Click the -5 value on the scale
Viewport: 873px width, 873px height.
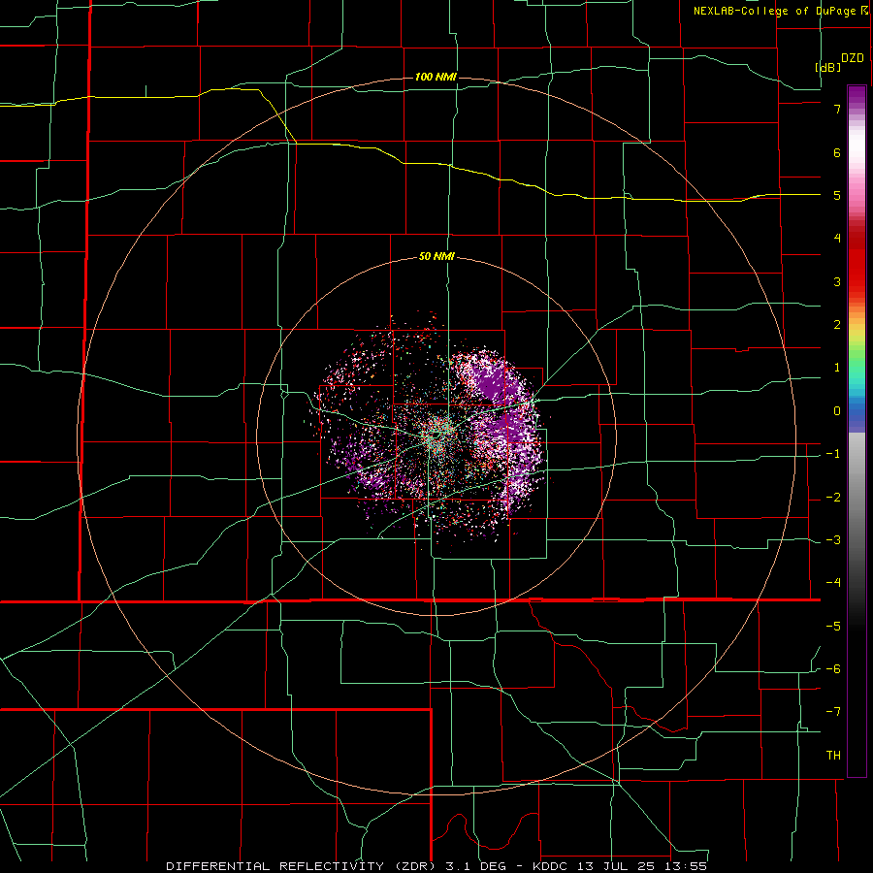(833, 627)
